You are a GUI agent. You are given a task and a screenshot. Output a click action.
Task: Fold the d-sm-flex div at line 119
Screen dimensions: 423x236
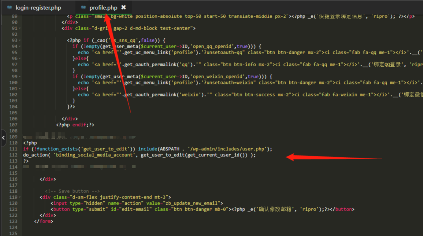[x=20, y=197]
